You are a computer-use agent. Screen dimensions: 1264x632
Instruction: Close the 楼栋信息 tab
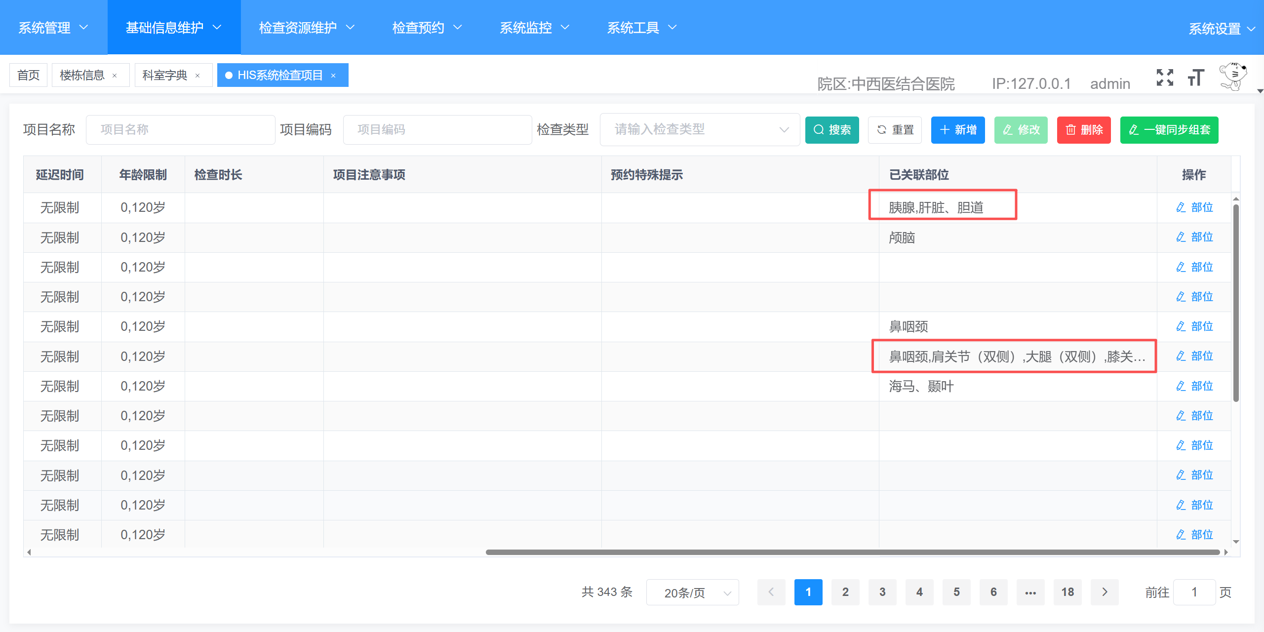[x=115, y=75]
